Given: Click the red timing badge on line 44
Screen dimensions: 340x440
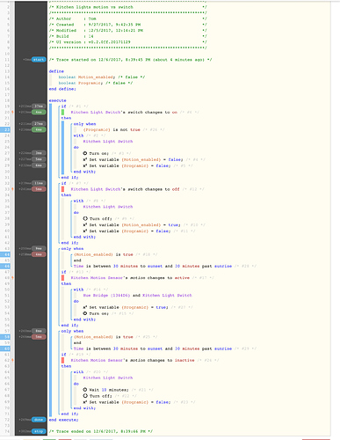Looking at the screenshot, I should (x=39, y=254).
